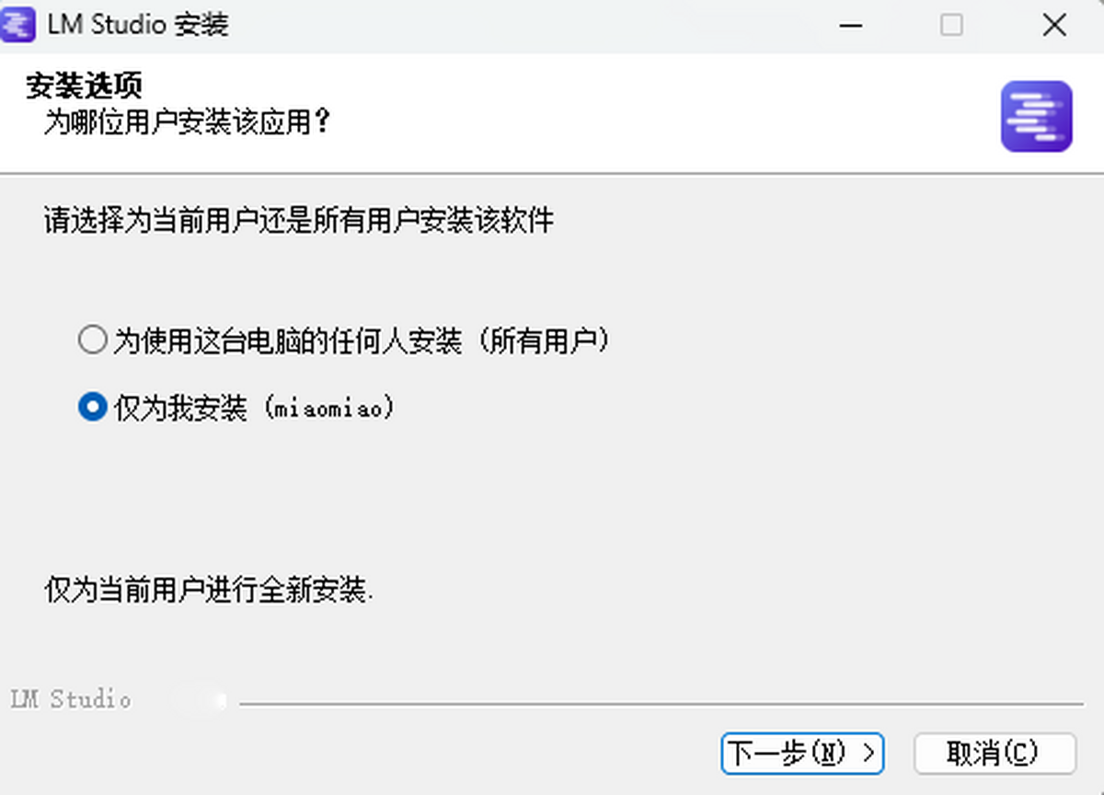This screenshot has height=795, width=1104.
Task: Click the greyed-out maximize window button
Action: 951,25
